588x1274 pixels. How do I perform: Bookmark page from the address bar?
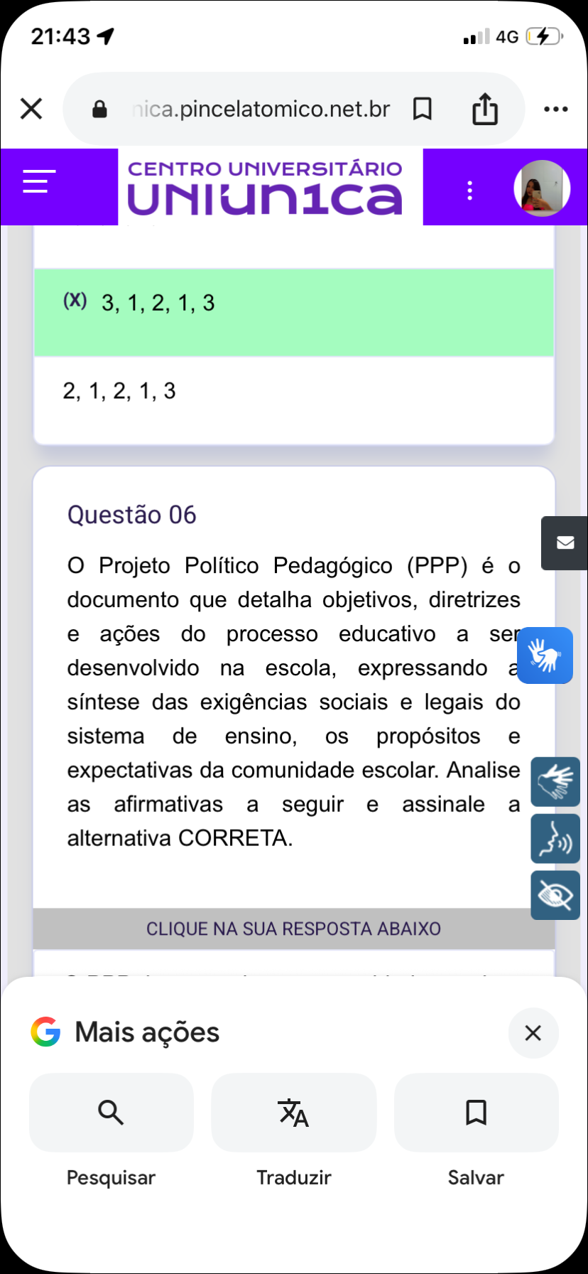click(423, 109)
